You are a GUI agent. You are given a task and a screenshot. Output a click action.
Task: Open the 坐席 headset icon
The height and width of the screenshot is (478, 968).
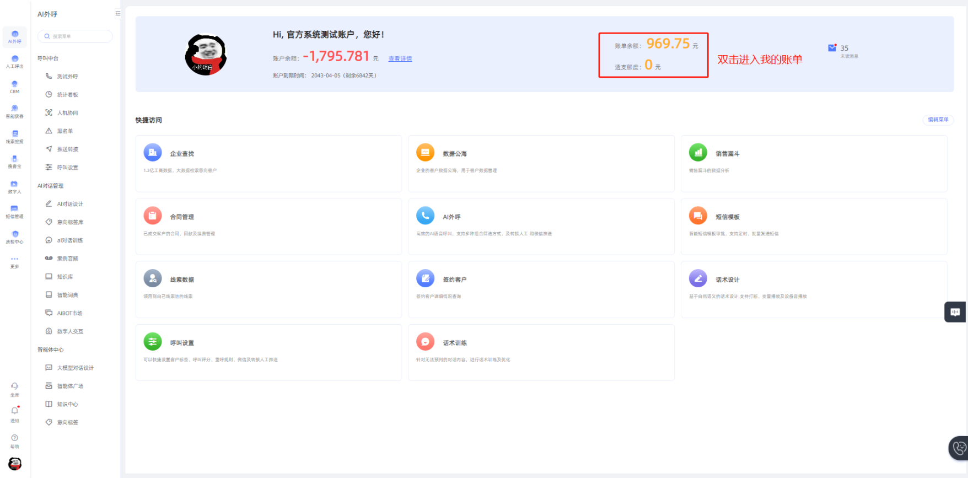[x=15, y=388]
